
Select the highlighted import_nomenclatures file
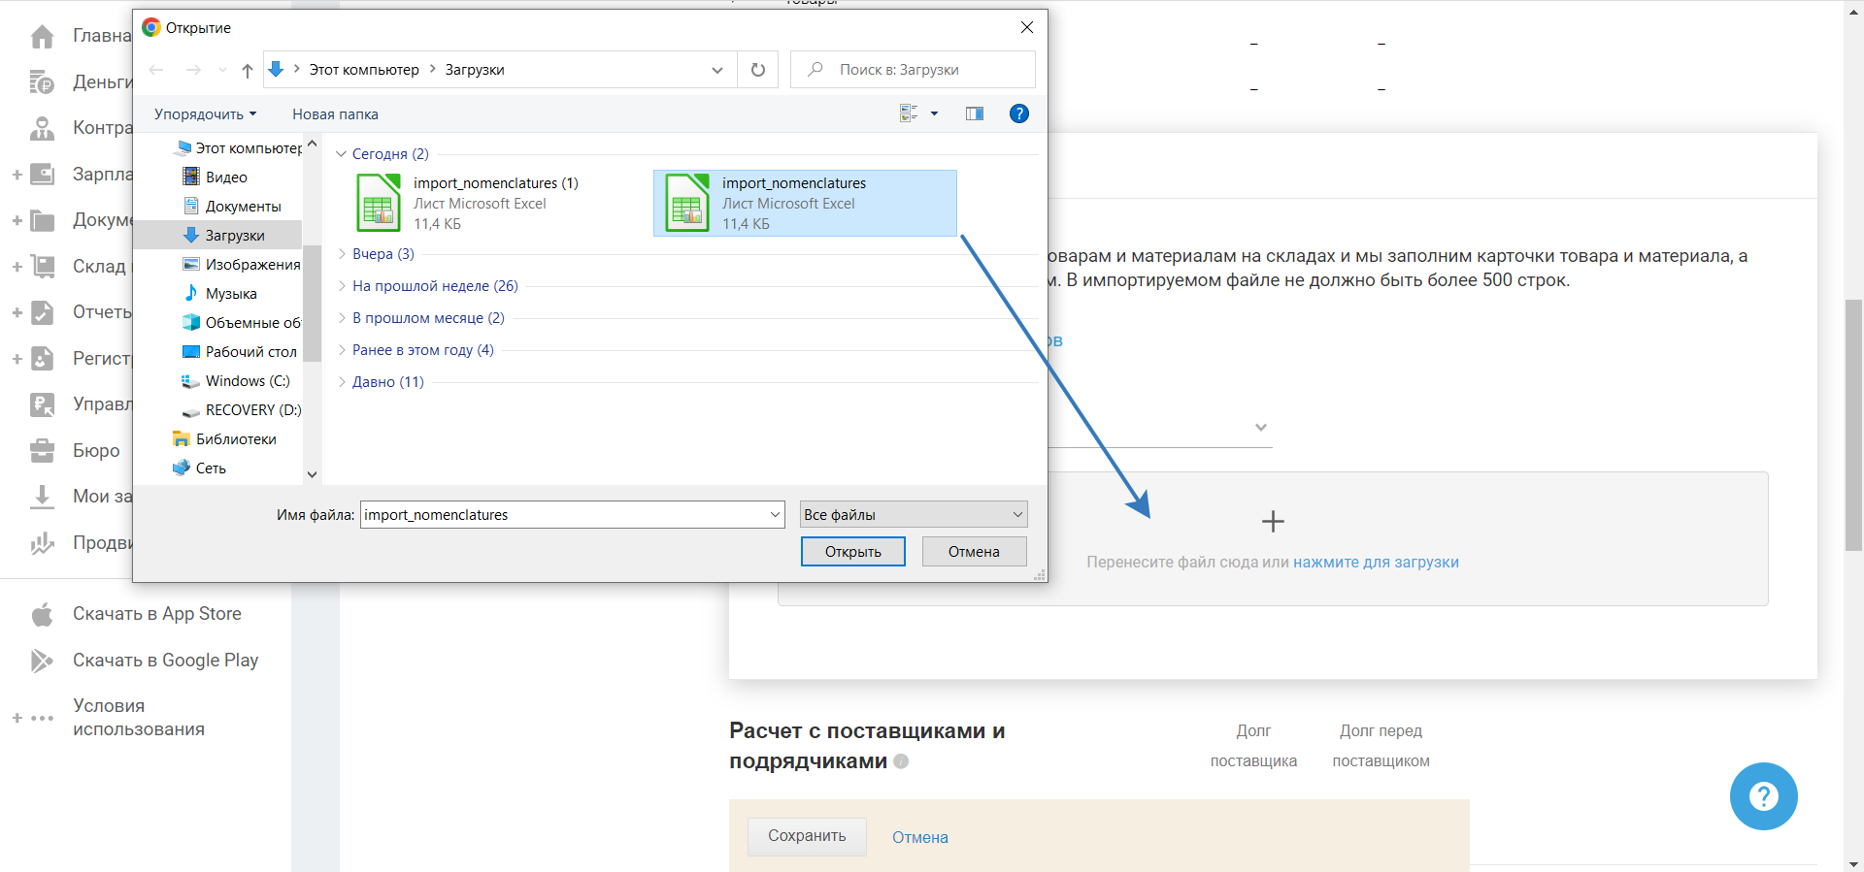click(805, 203)
